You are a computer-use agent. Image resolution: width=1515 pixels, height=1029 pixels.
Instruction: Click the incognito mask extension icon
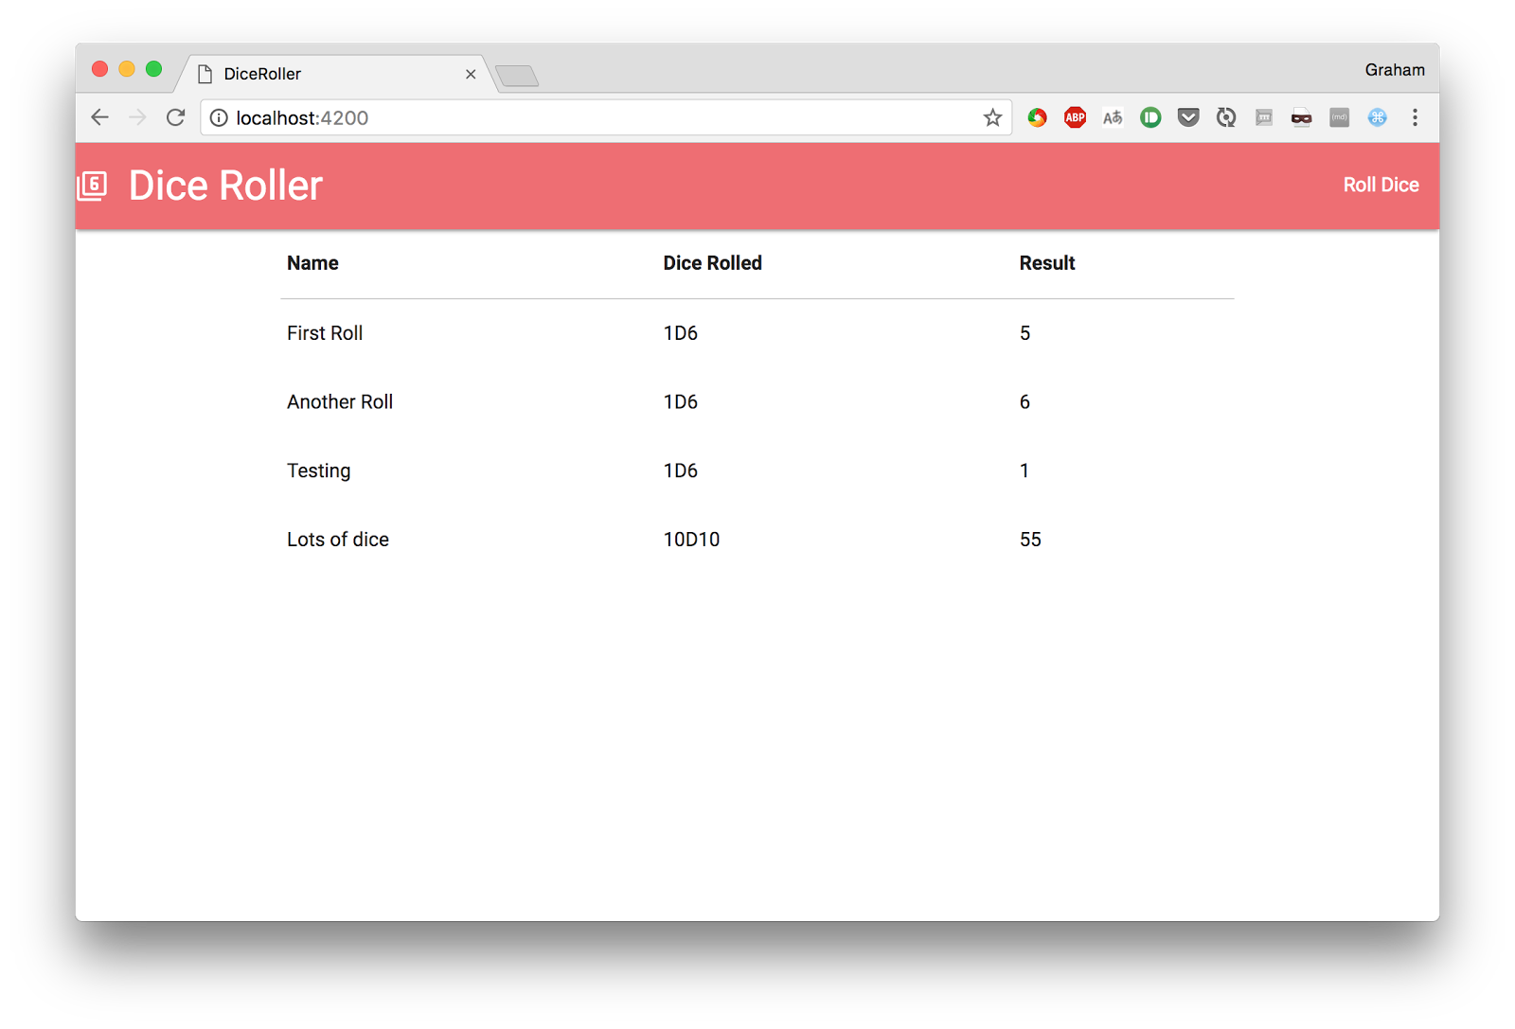1301,117
